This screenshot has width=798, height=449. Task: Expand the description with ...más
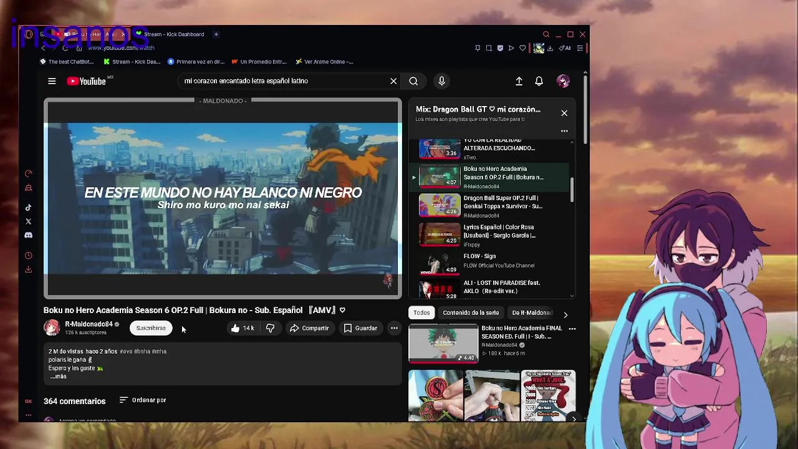[58, 377]
